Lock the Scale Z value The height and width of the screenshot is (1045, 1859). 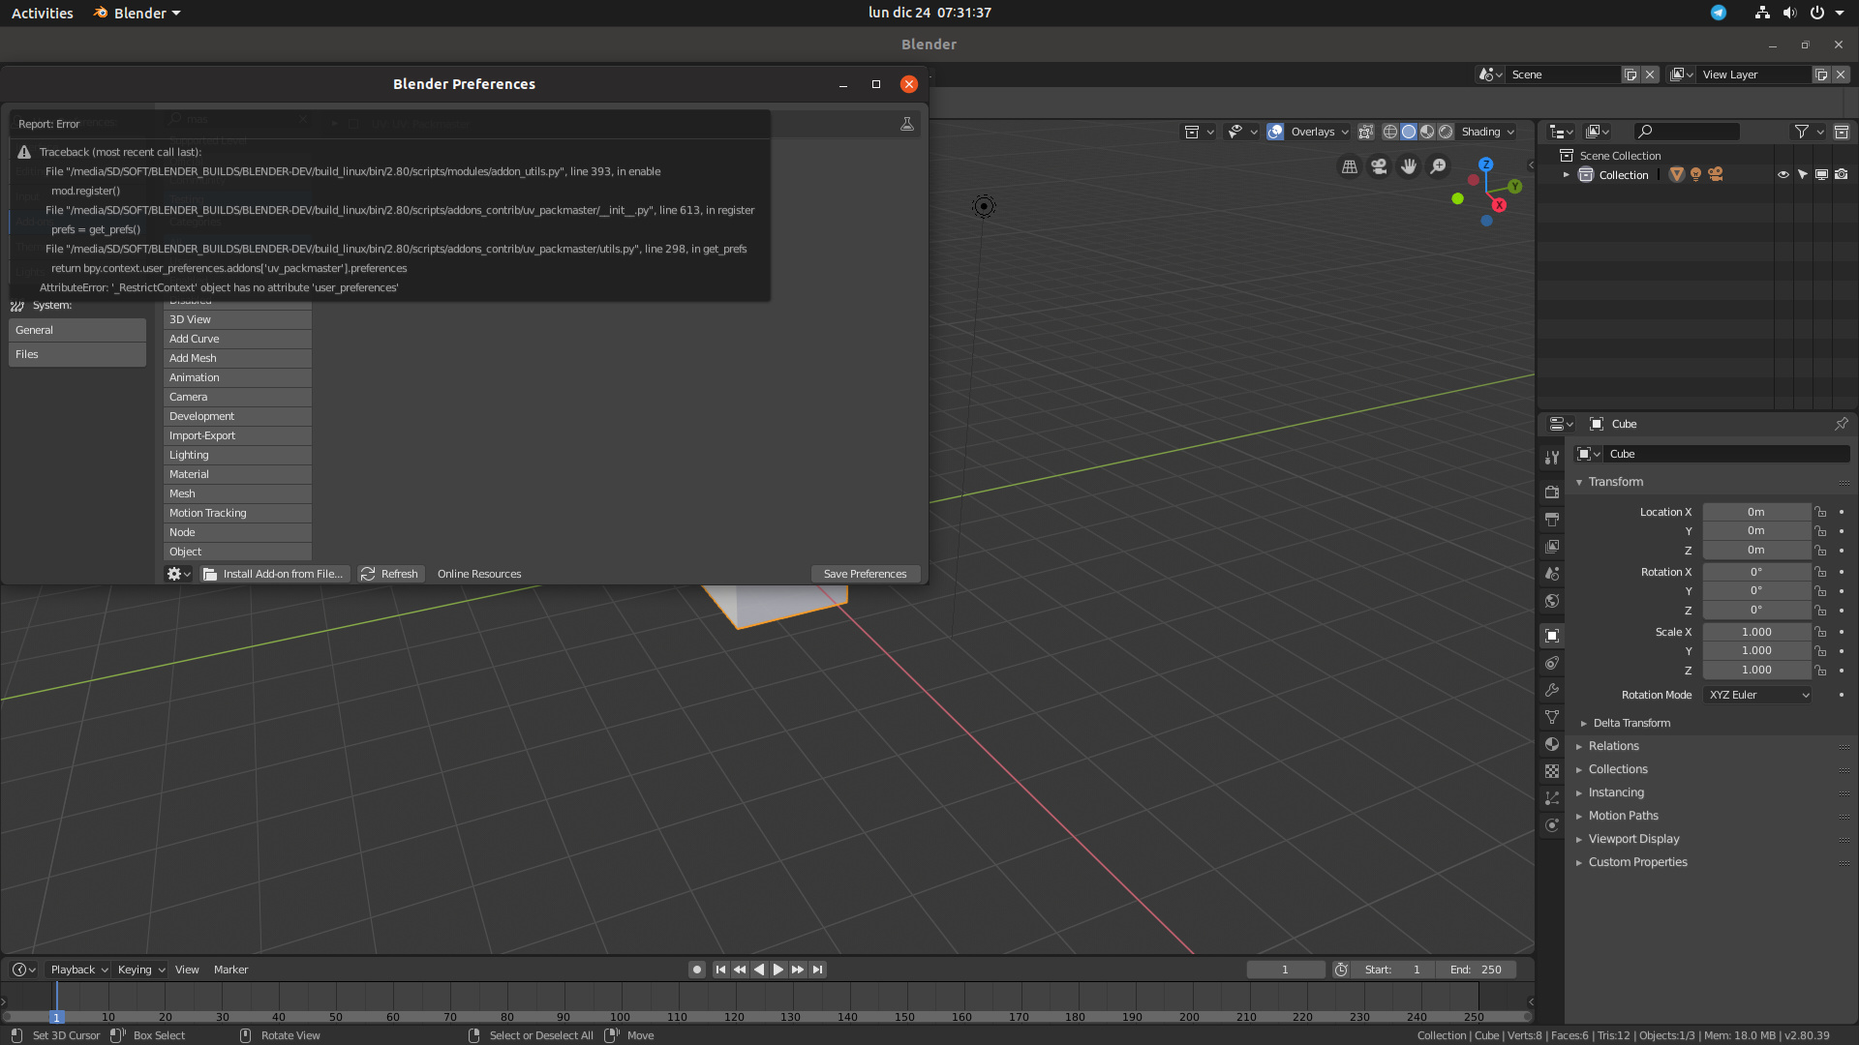point(1820,670)
